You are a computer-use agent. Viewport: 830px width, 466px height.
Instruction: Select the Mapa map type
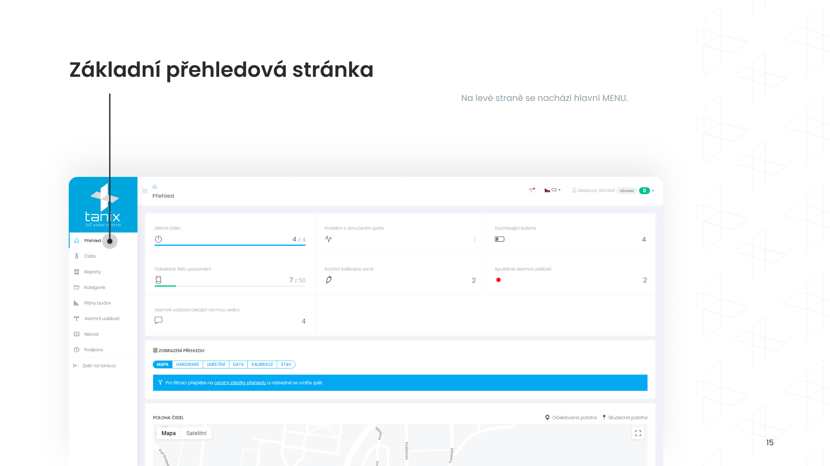coord(169,433)
